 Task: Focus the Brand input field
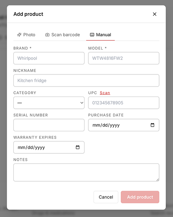click(x=49, y=58)
